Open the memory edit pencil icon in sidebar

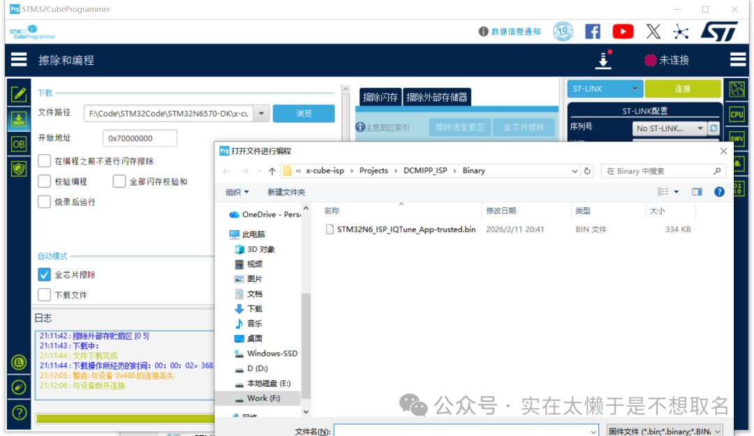pos(19,93)
